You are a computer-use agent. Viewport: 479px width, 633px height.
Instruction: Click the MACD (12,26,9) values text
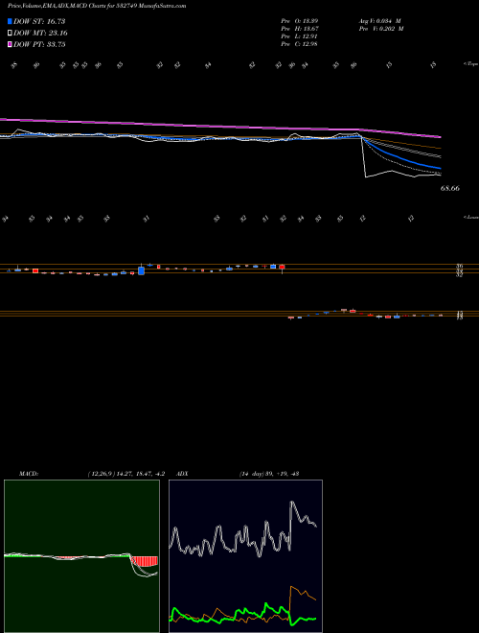click(125, 474)
